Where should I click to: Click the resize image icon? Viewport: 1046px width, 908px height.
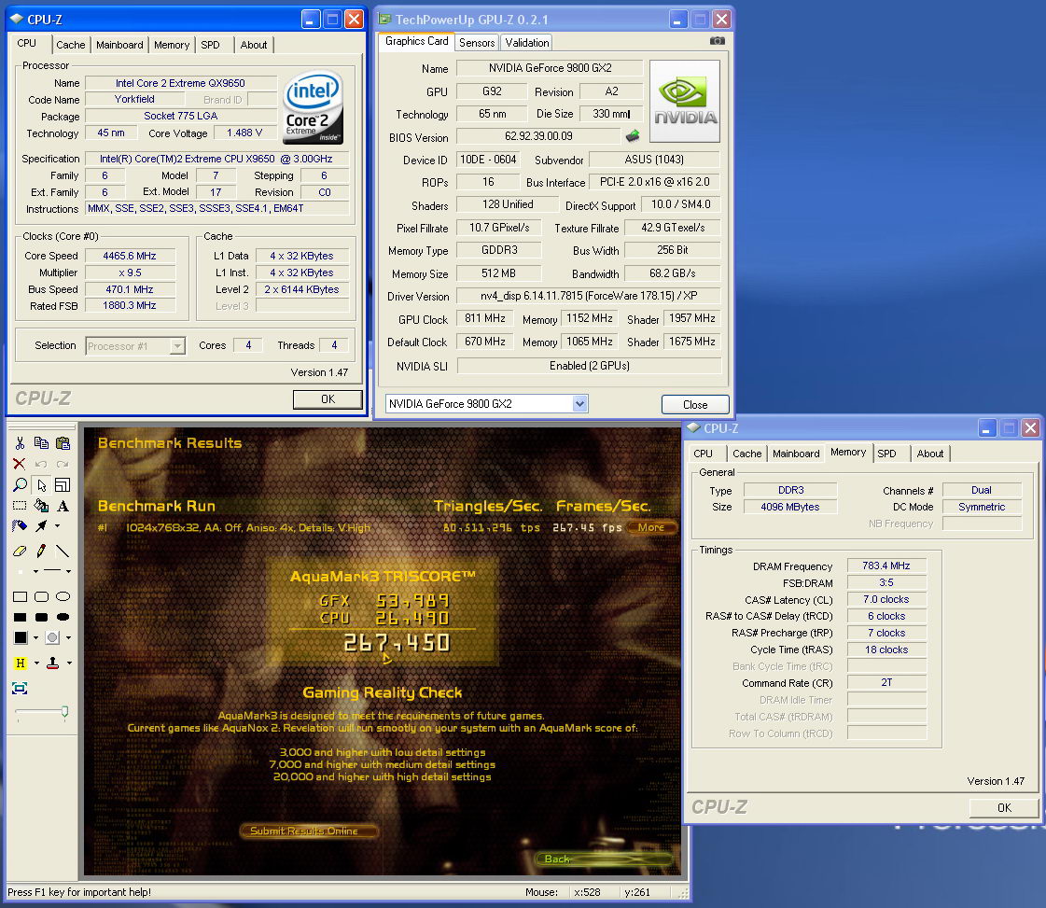click(63, 485)
